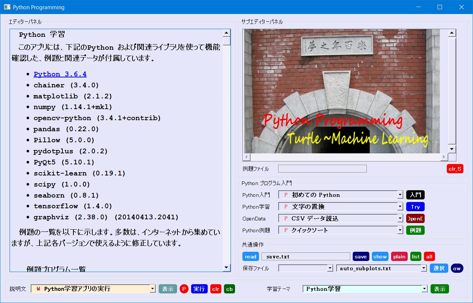
Task: Click sub-editor horizontal scroll right arrow
Action: coord(444,157)
